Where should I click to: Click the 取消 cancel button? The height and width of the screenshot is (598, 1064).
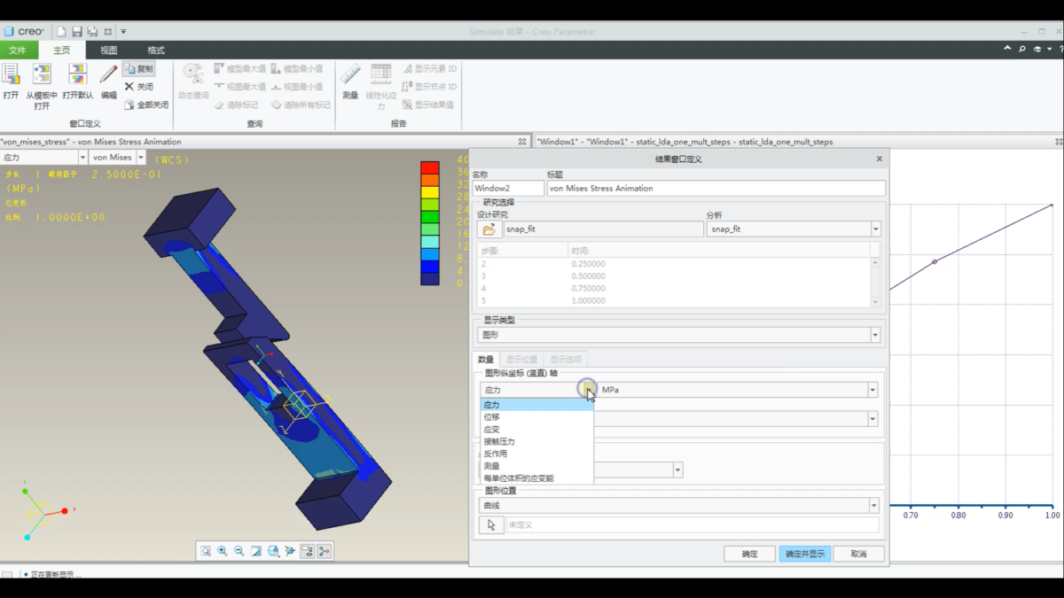[x=858, y=554]
